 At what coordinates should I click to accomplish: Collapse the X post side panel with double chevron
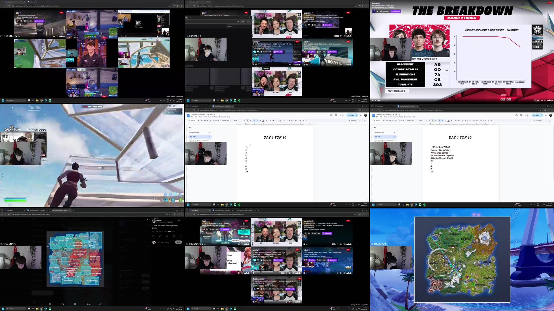click(x=147, y=219)
